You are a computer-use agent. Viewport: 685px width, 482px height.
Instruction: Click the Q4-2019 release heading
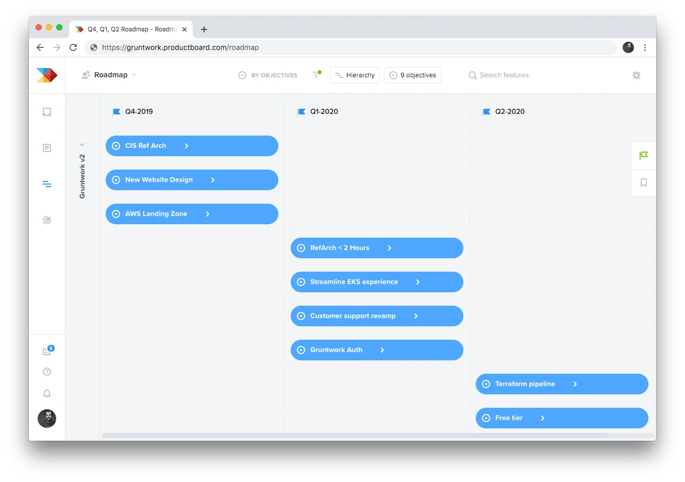coord(139,111)
